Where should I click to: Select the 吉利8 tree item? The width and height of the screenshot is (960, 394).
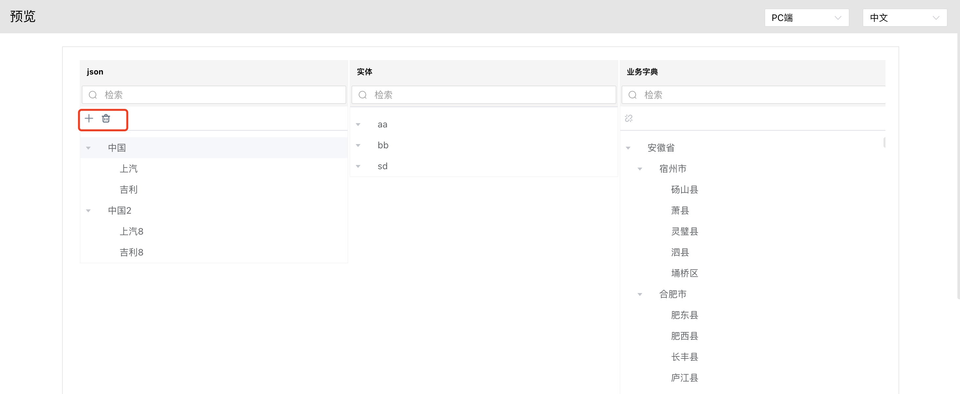(x=131, y=253)
